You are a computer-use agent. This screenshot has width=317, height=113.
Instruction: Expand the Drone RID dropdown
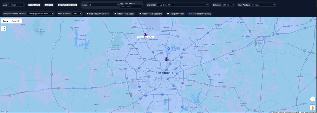[x=182, y=5]
